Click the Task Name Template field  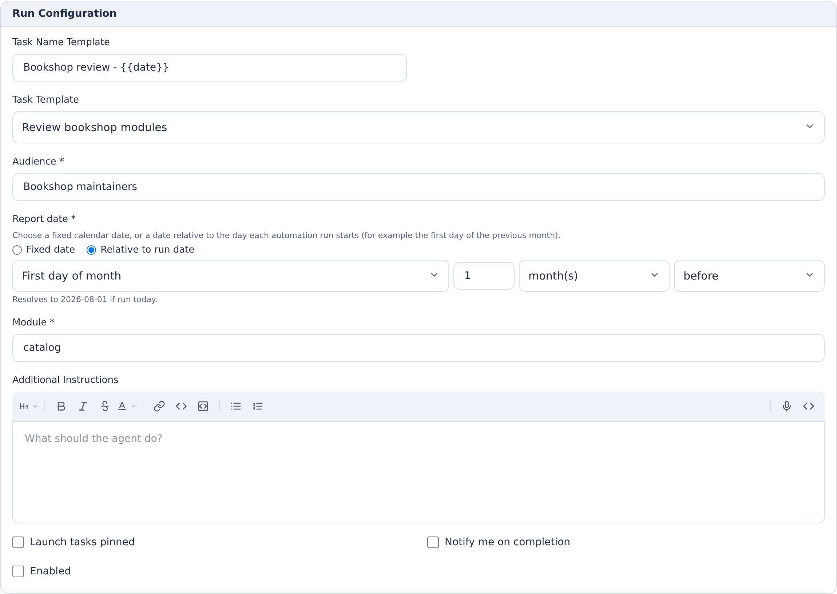[x=210, y=68]
